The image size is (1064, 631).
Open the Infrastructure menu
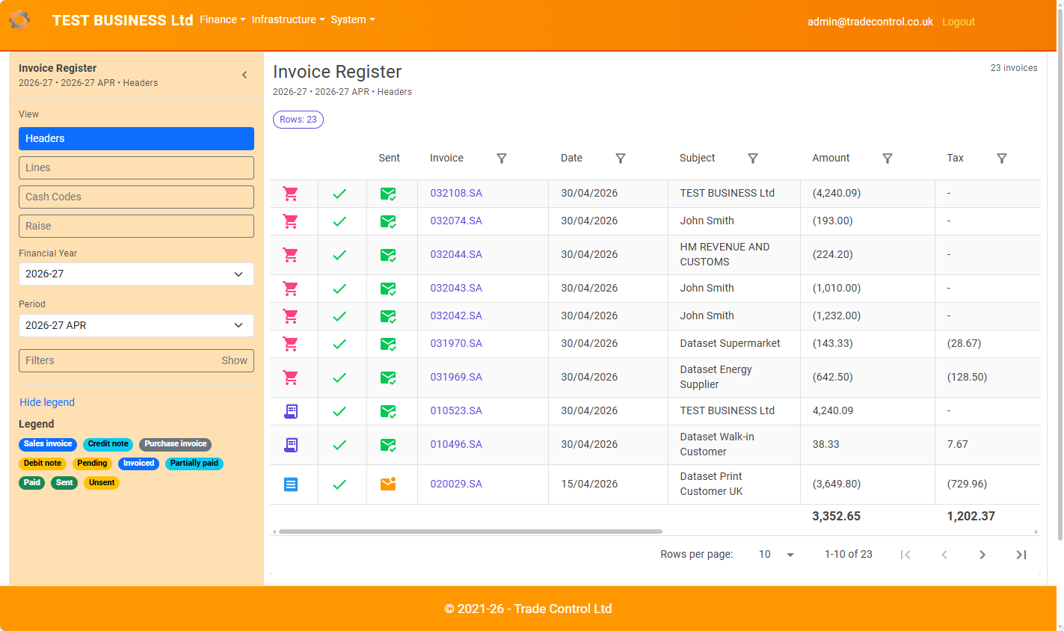(289, 19)
